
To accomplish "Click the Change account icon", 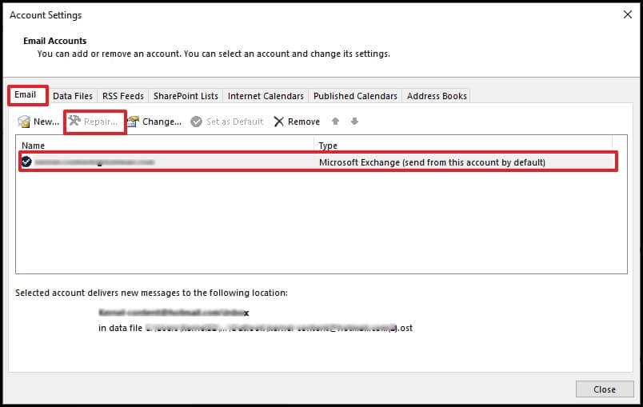I will 133,122.
